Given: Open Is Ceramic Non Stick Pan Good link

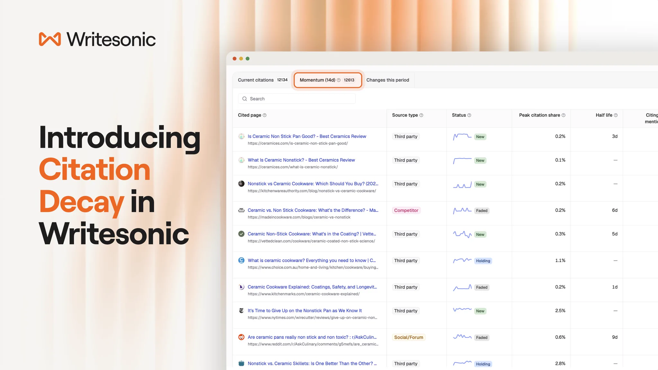Looking at the screenshot, I should 307,137.
